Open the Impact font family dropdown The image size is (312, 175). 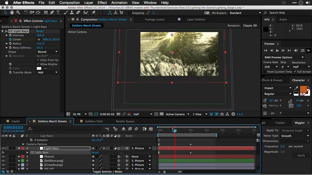(278, 88)
